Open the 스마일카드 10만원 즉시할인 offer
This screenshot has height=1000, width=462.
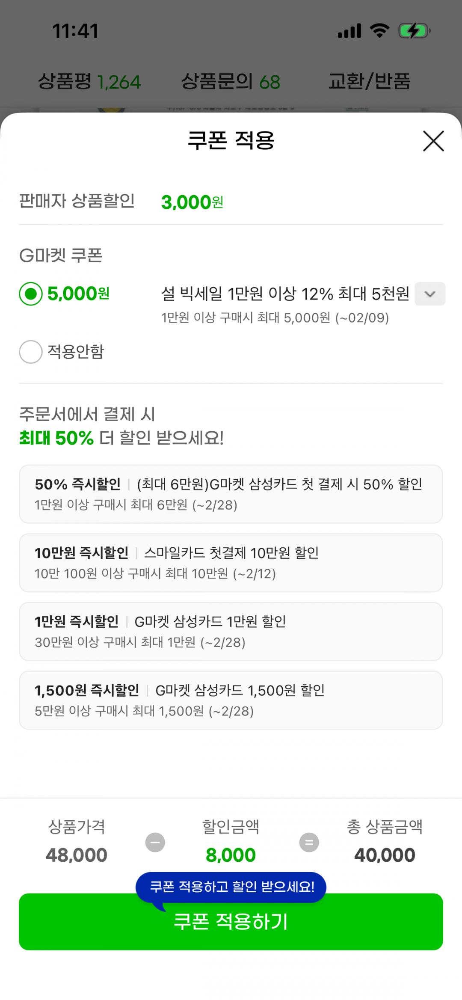(x=231, y=563)
